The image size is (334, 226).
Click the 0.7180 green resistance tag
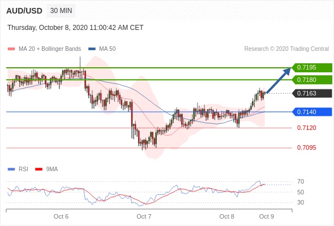pyautogui.click(x=312, y=80)
